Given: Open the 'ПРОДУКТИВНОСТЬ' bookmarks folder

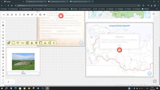Looking at the screenshot, I should click(25, 9).
